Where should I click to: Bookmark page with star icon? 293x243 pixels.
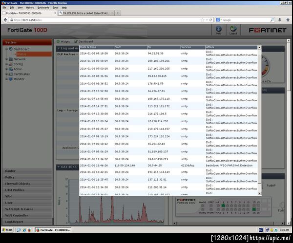[x=202, y=20]
